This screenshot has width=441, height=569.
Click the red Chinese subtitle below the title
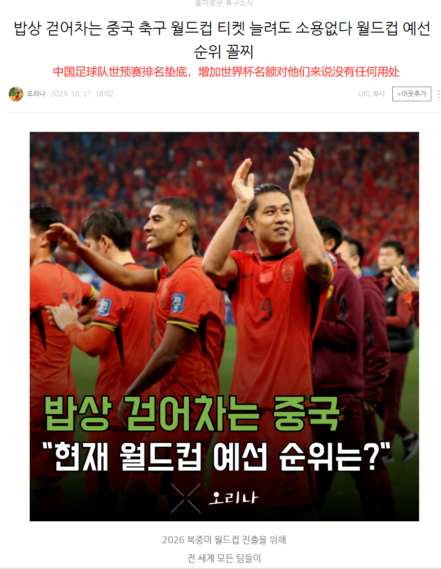point(226,72)
